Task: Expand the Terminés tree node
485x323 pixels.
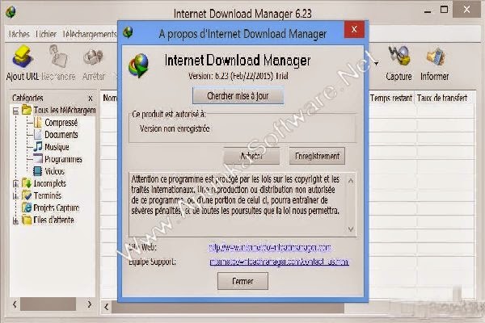Action: tap(15, 196)
